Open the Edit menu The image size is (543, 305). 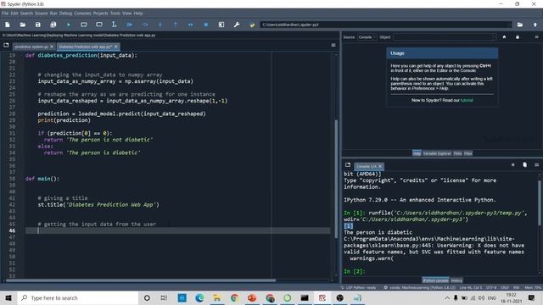(14, 14)
